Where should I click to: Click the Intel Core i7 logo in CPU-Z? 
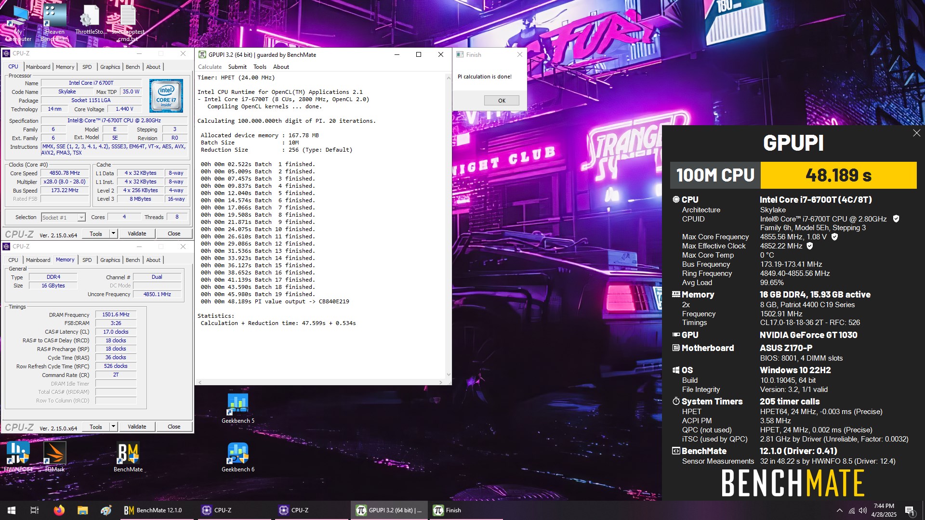coord(166,96)
